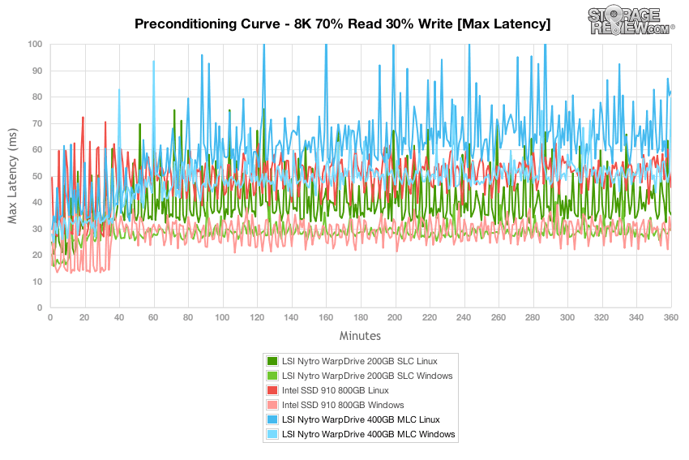Click the x-axis tick label 180
The image size is (689, 460).
361,317
